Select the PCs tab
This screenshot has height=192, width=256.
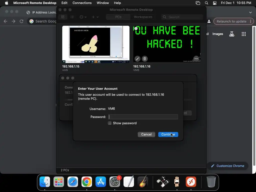click(118, 17)
